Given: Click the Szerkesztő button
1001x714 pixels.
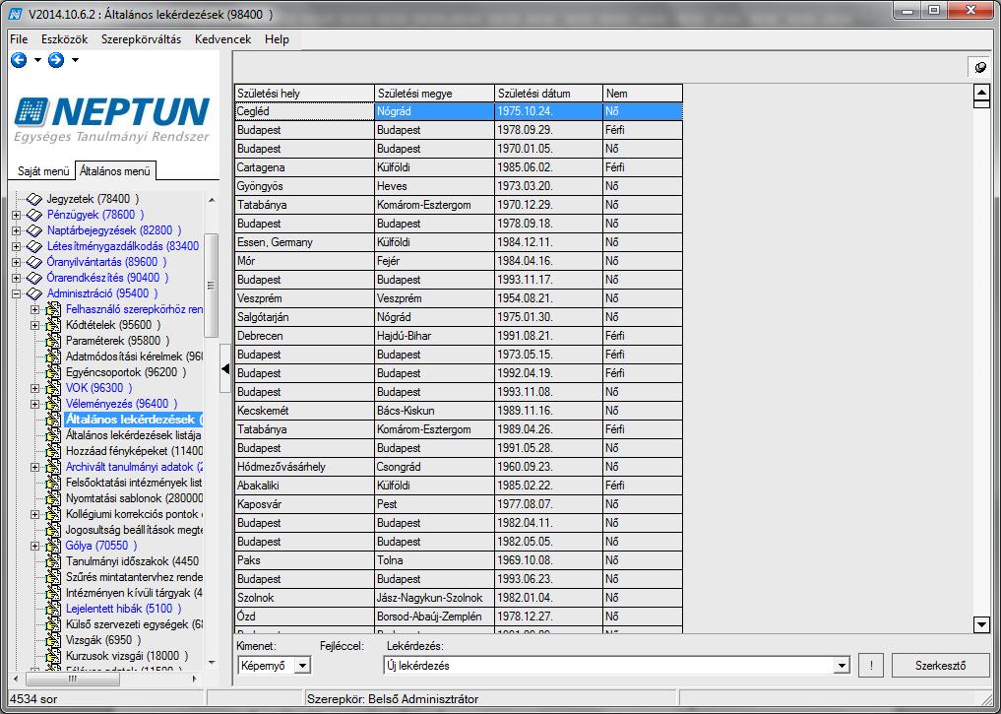Looking at the screenshot, I should pos(940,666).
